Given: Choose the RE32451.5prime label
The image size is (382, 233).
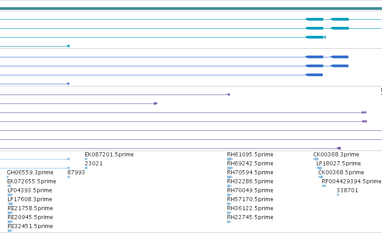Looking at the screenshot, I should (30, 226).
